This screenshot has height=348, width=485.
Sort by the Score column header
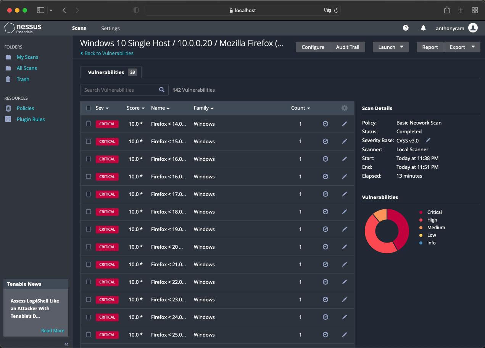tap(135, 108)
